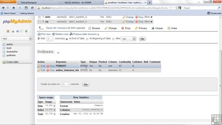Click the search magnifier icon
This screenshot has height=125, width=222.
point(219,8)
